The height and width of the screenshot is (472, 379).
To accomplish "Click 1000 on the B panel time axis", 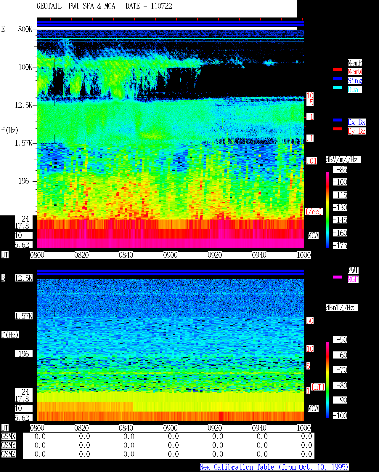I will click(303, 428).
